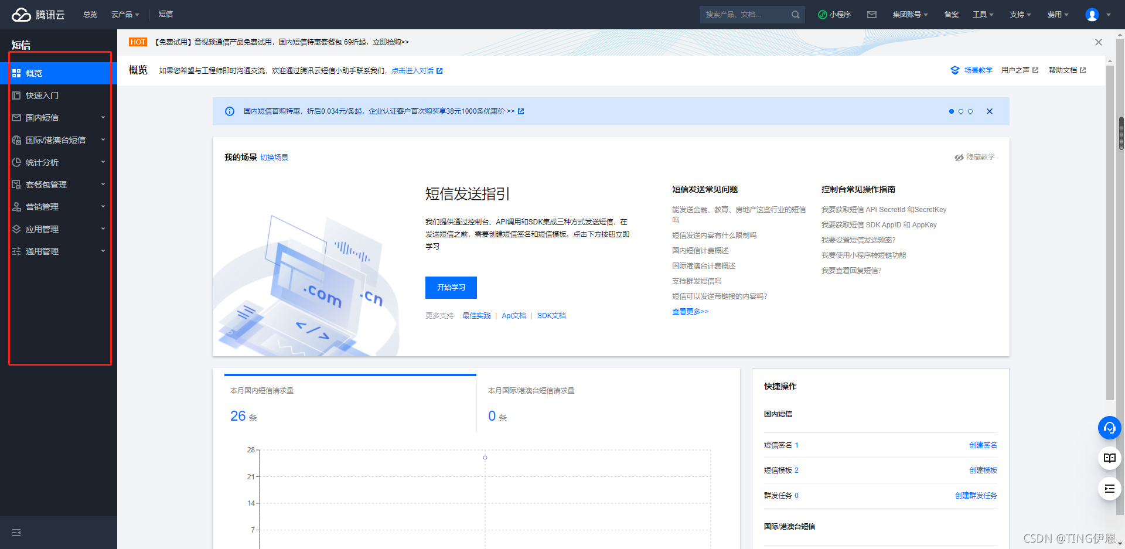Select the second notice carousel dot

pyautogui.click(x=961, y=111)
